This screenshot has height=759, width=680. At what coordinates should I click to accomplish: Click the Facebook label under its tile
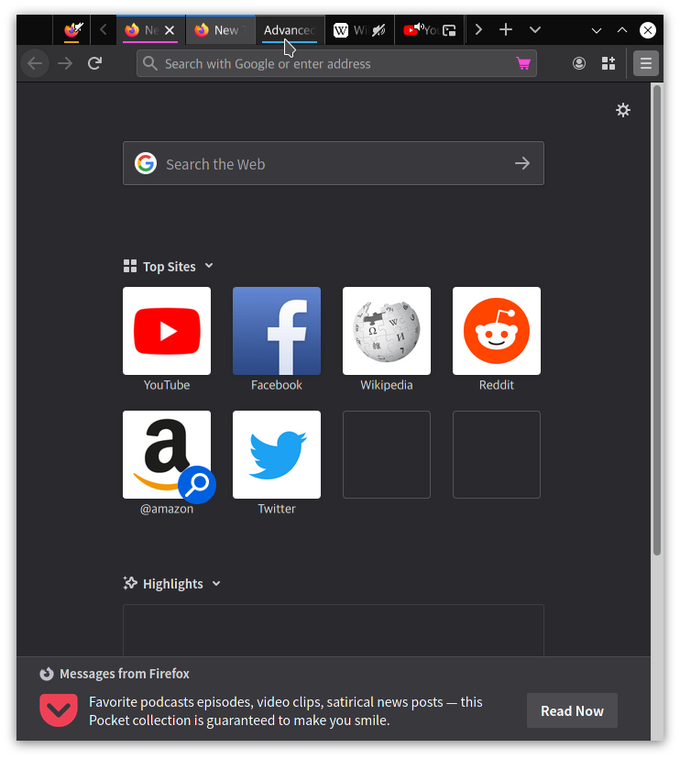pos(277,385)
